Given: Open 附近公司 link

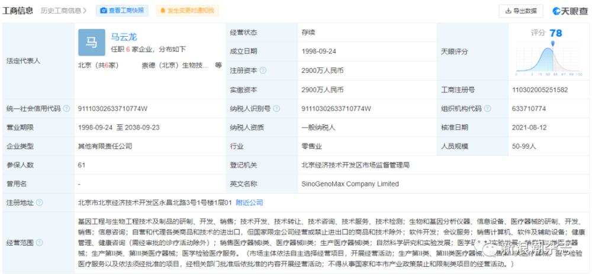Looking at the screenshot, I should [249, 202].
